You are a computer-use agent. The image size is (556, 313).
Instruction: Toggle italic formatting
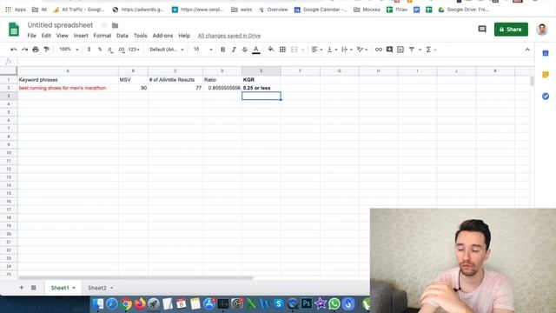click(x=234, y=50)
